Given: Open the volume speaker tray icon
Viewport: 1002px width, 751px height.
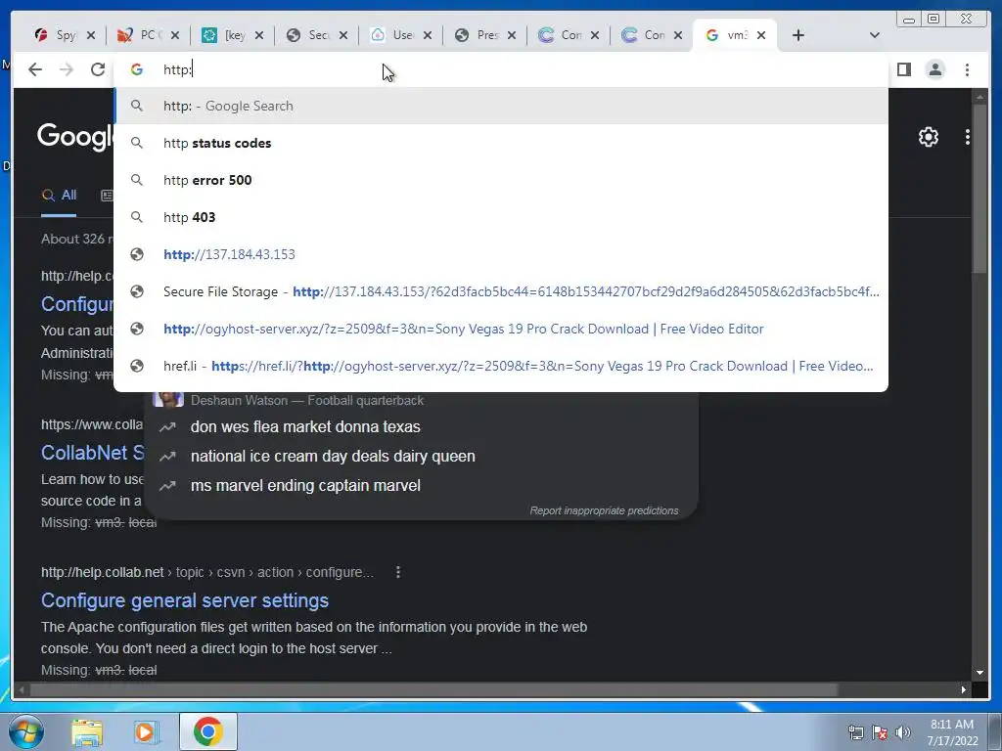Looking at the screenshot, I should (902, 732).
